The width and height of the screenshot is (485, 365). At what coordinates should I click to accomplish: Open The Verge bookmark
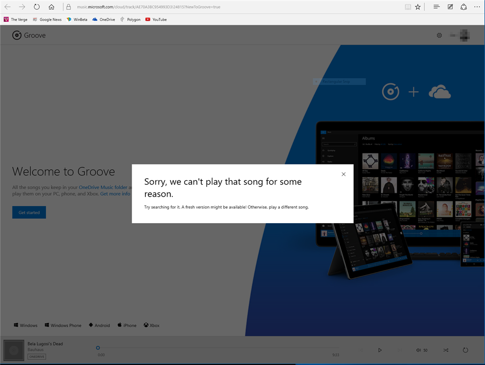click(x=16, y=19)
